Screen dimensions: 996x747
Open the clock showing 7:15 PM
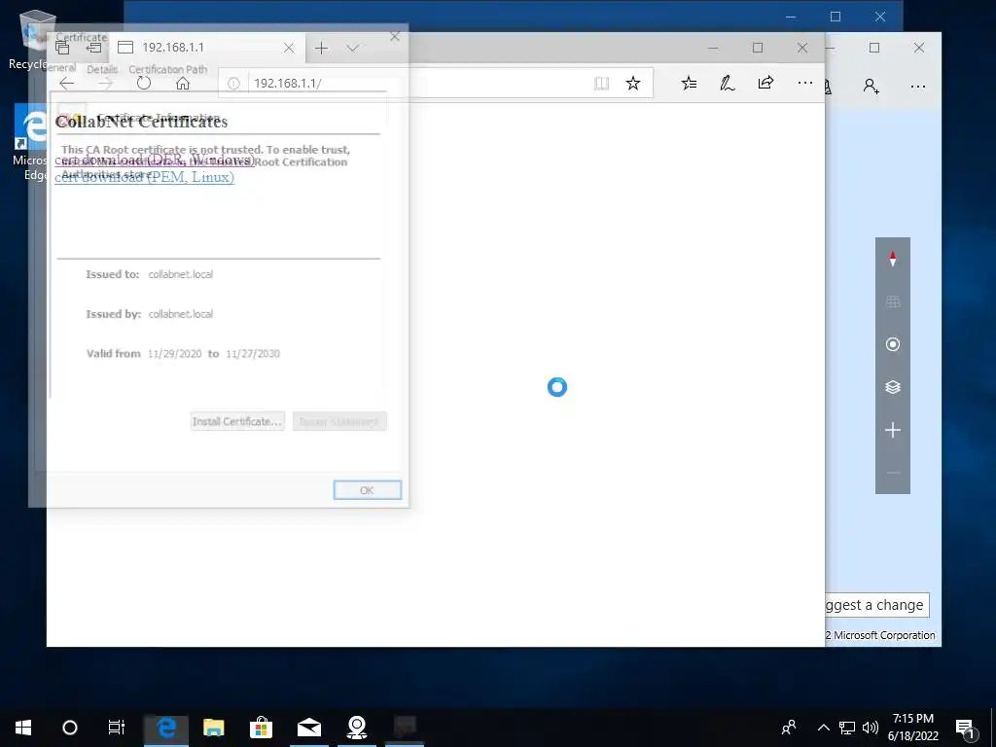[x=912, y=728]
